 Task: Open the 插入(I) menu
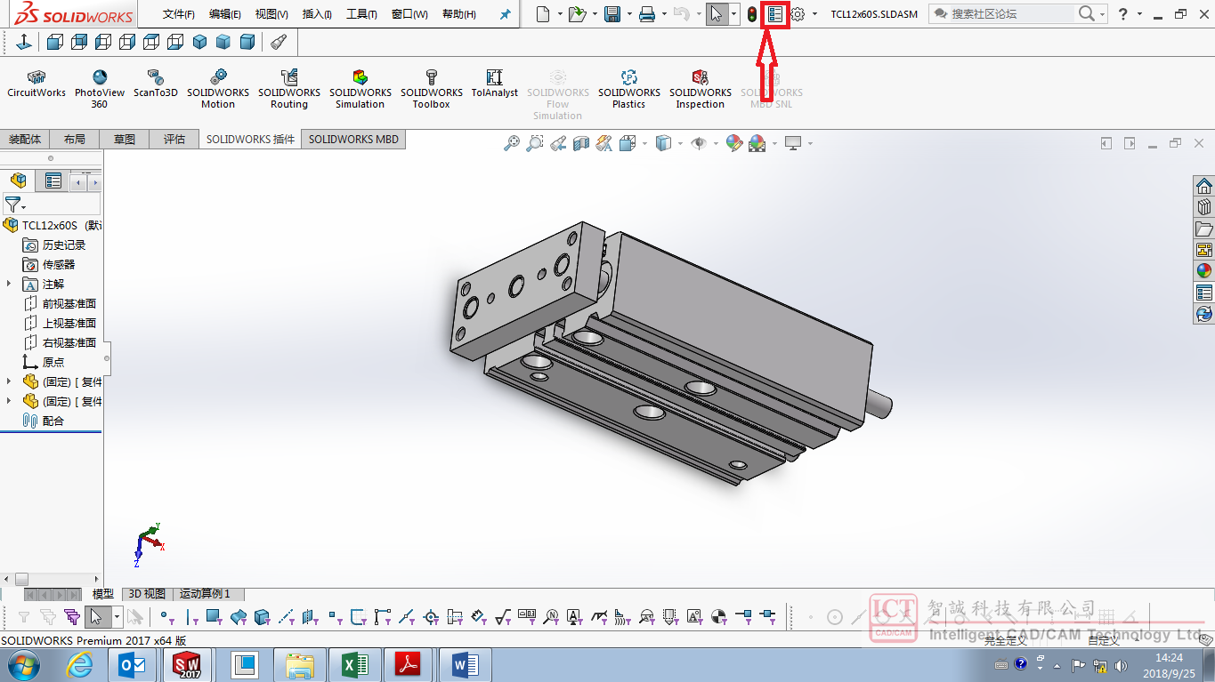pos(317,14)
